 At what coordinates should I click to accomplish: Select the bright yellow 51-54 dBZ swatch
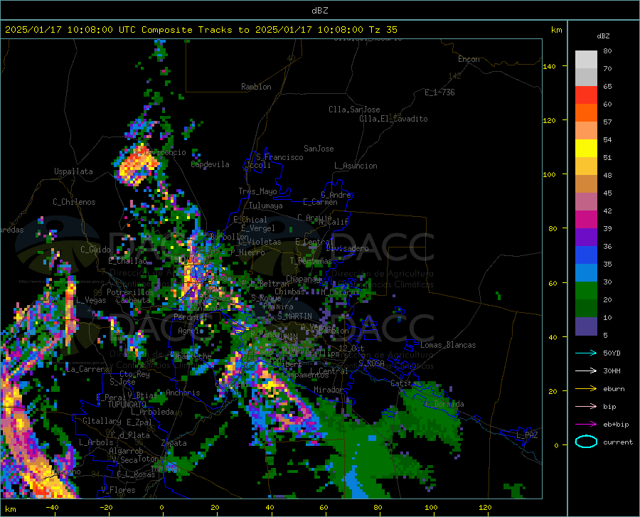pos(586,149)
